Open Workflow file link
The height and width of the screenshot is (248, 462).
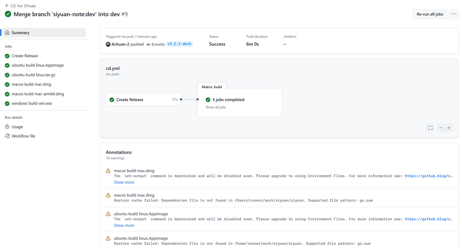(23, 136)
